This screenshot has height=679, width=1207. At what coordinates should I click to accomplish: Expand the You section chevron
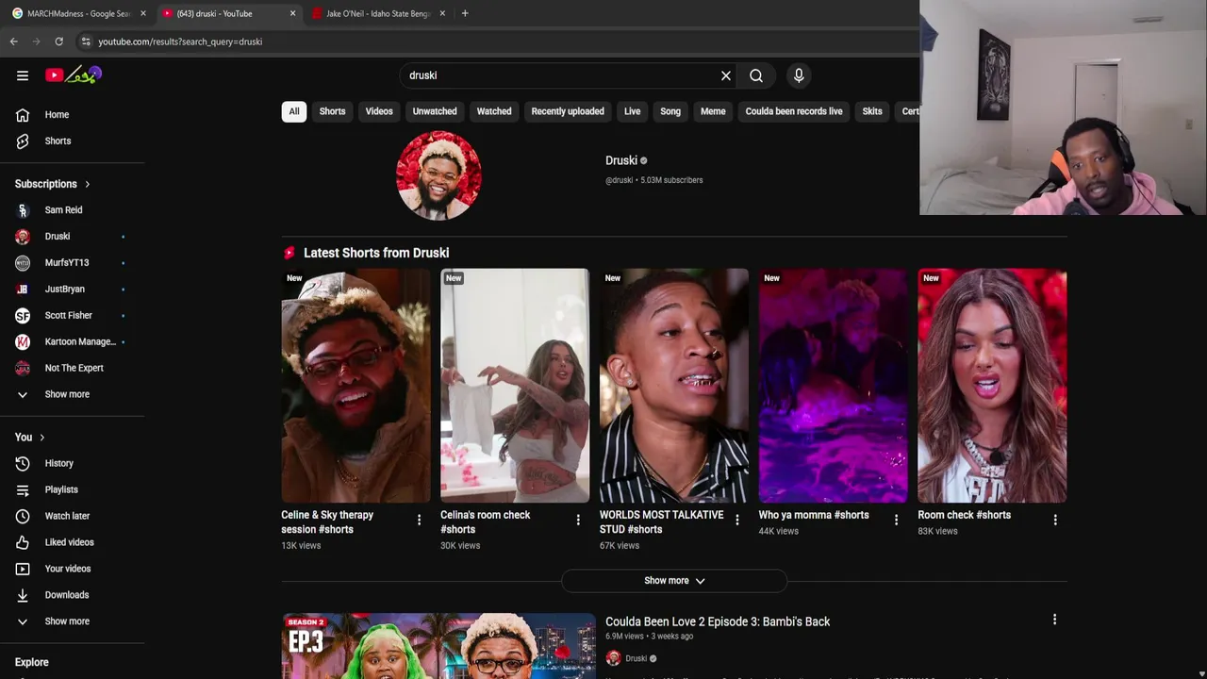tap(41, 438)
